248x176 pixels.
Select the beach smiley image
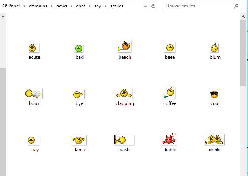tap(124, 47)
